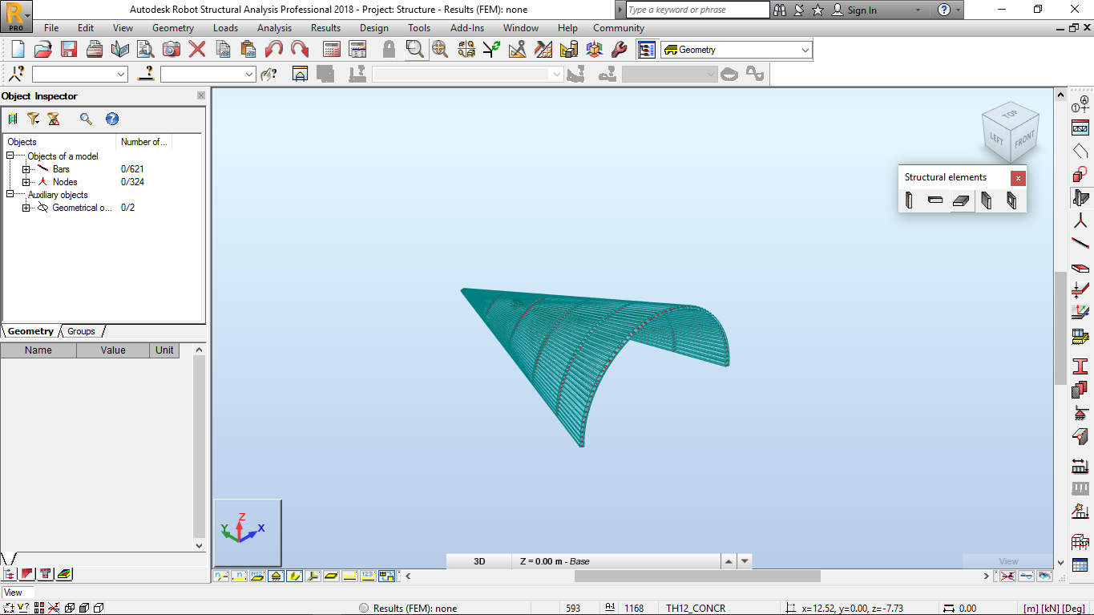This screenshot has height=615, width=1094.
Task: Undo the last action
Action: pyautogui.click(x=272, y=48)
